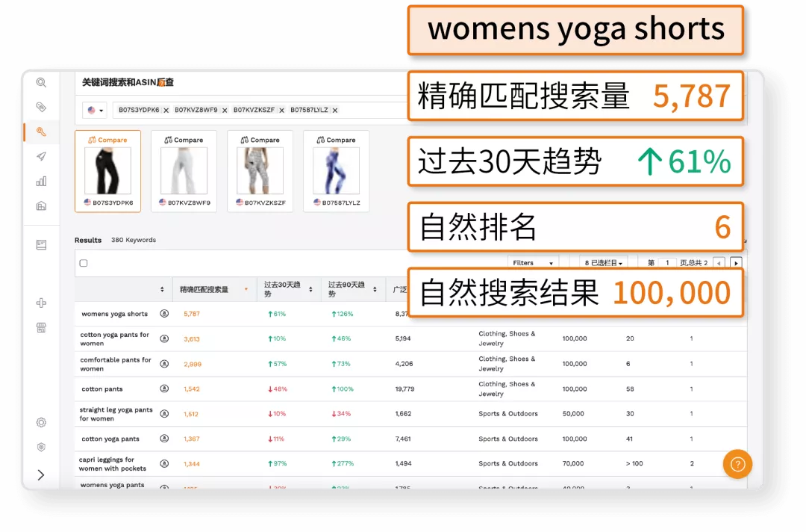
Task: Toggle the select-all checkbox above the table
Action: click(x=84, y=263)
